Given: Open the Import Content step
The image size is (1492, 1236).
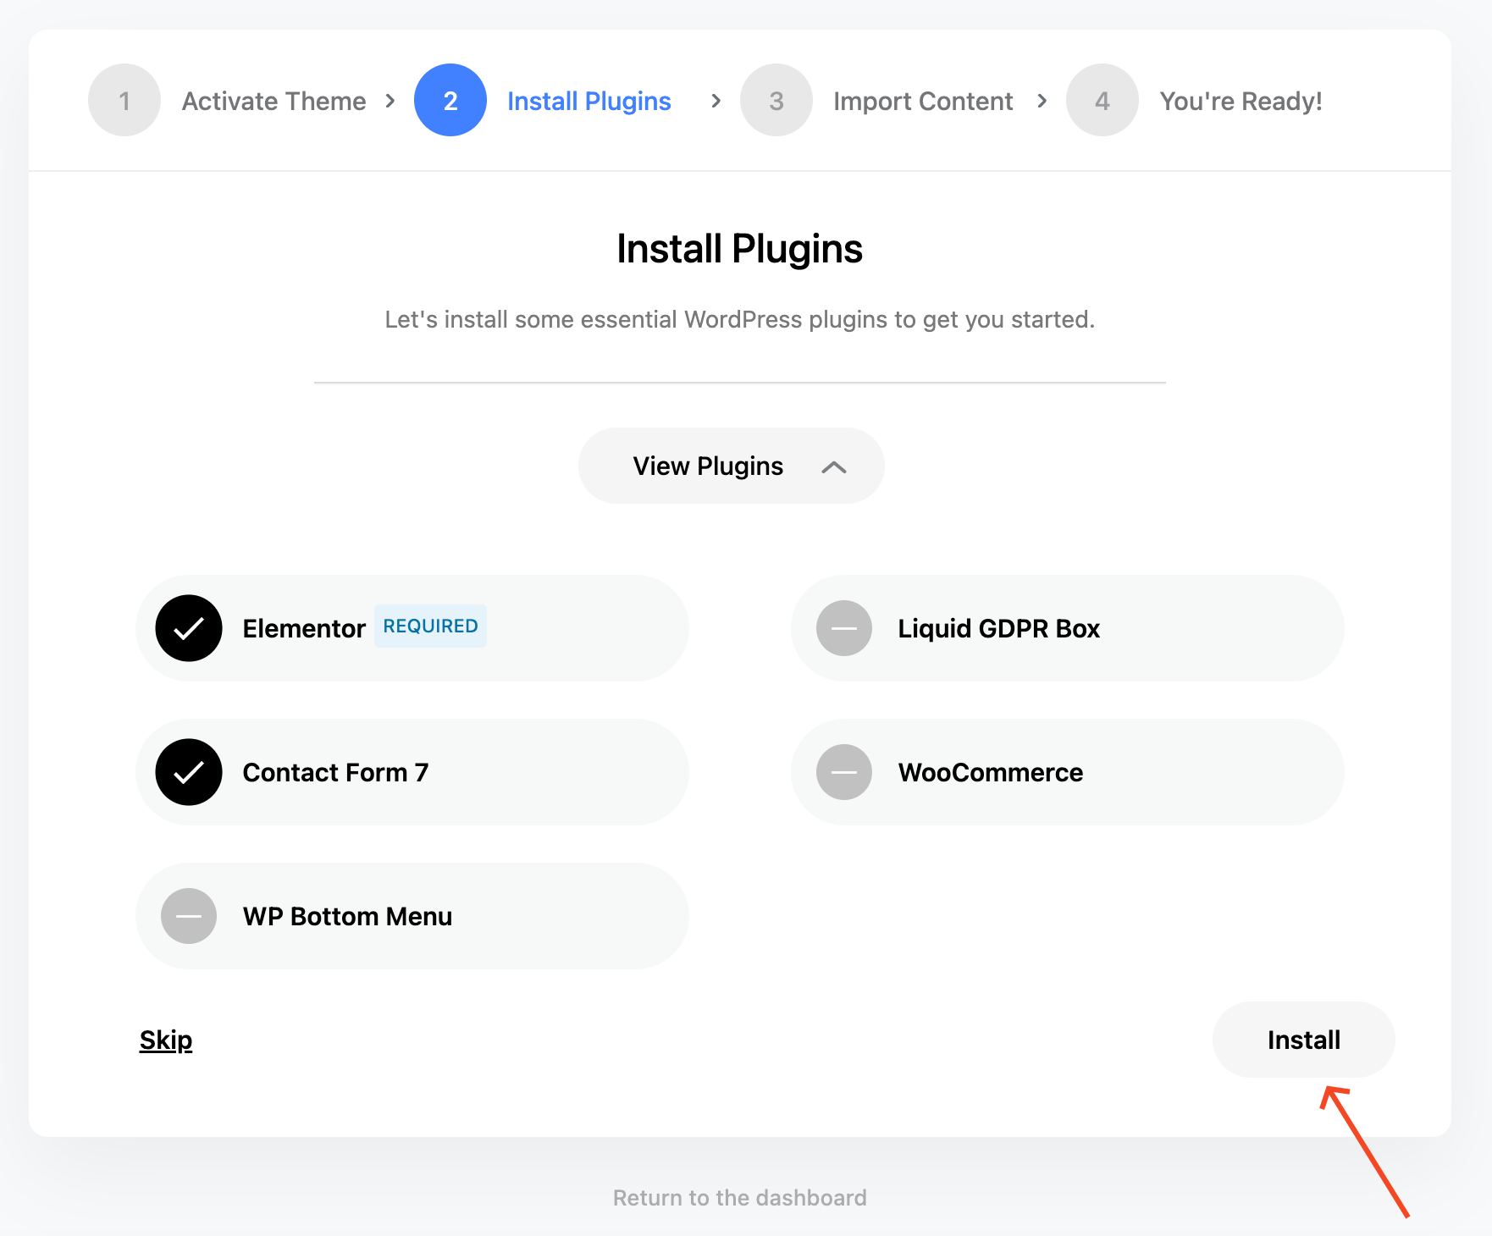Looking at the screenshot, I should tap(923, 102).
